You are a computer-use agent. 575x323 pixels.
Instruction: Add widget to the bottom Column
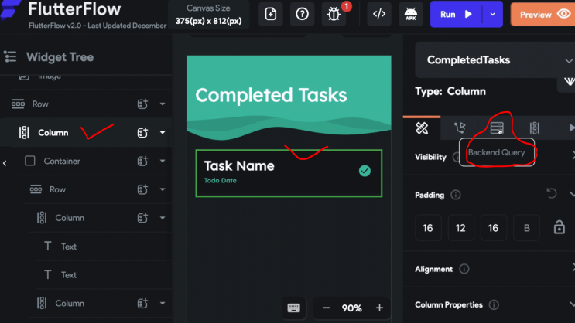[142, 303]
